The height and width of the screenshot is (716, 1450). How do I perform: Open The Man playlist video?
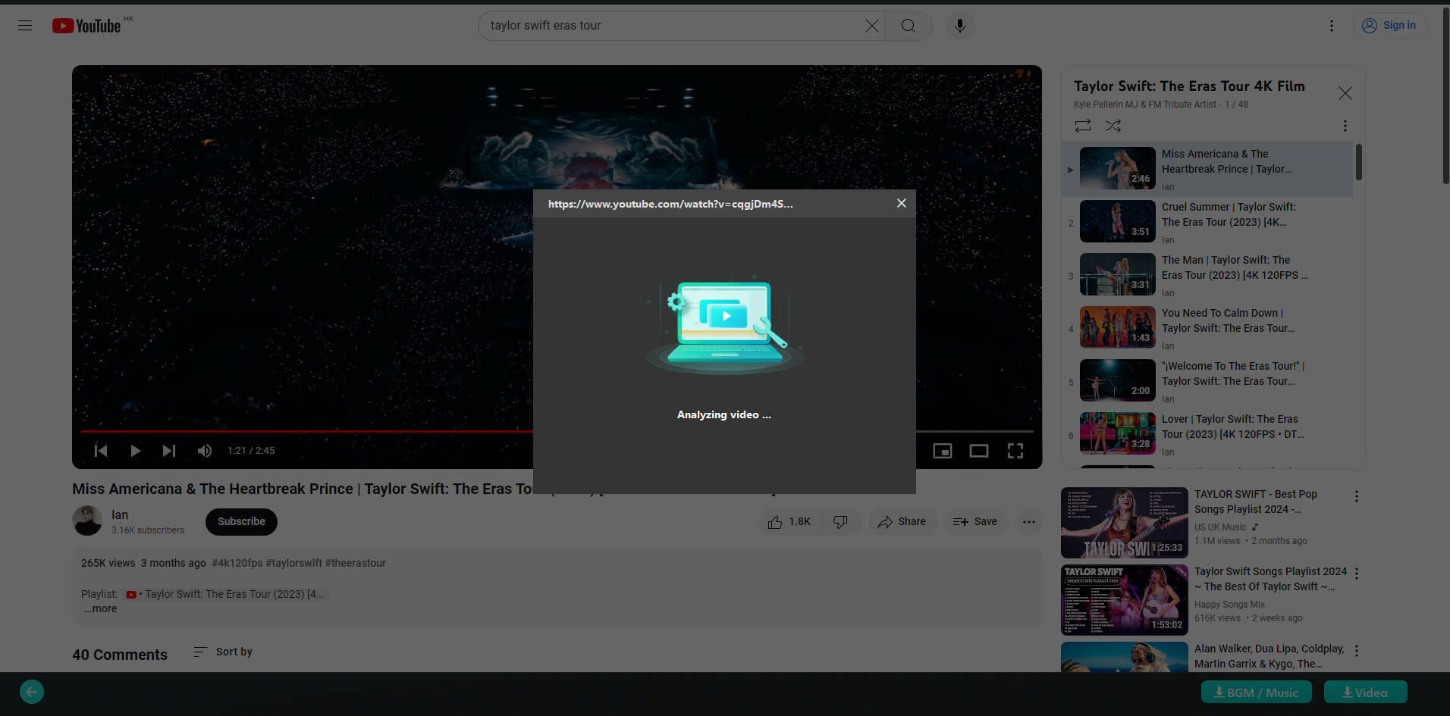1207,275
